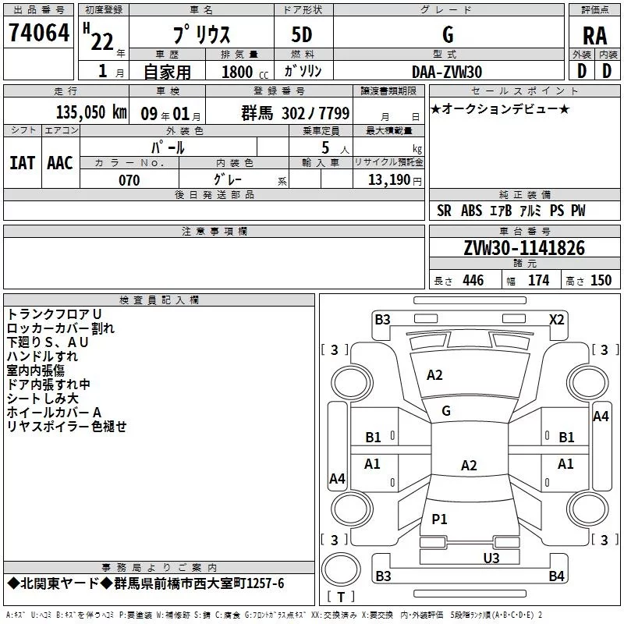
Task: Select the chassis number ZVW30-1141826
Action: (524, 248)
